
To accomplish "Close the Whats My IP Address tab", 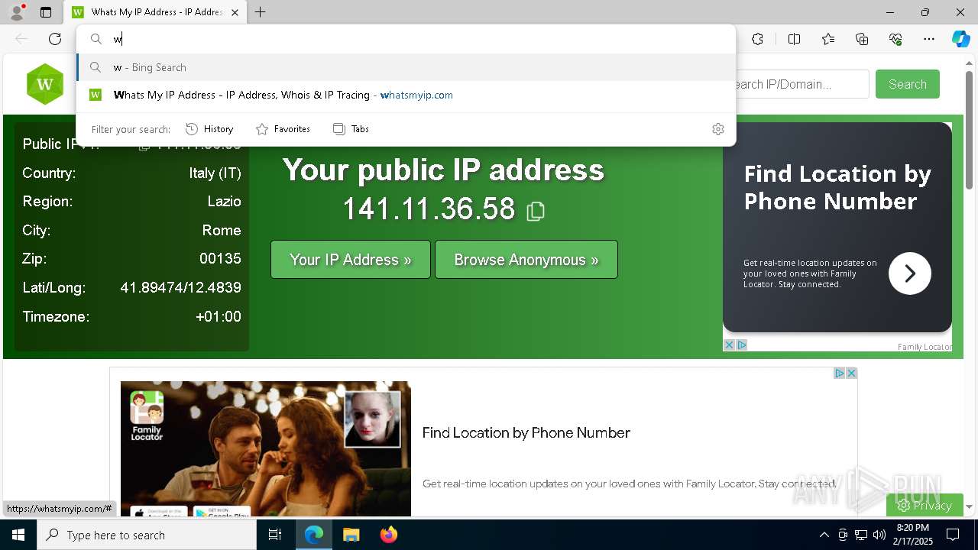I will [x=235, y=12].
